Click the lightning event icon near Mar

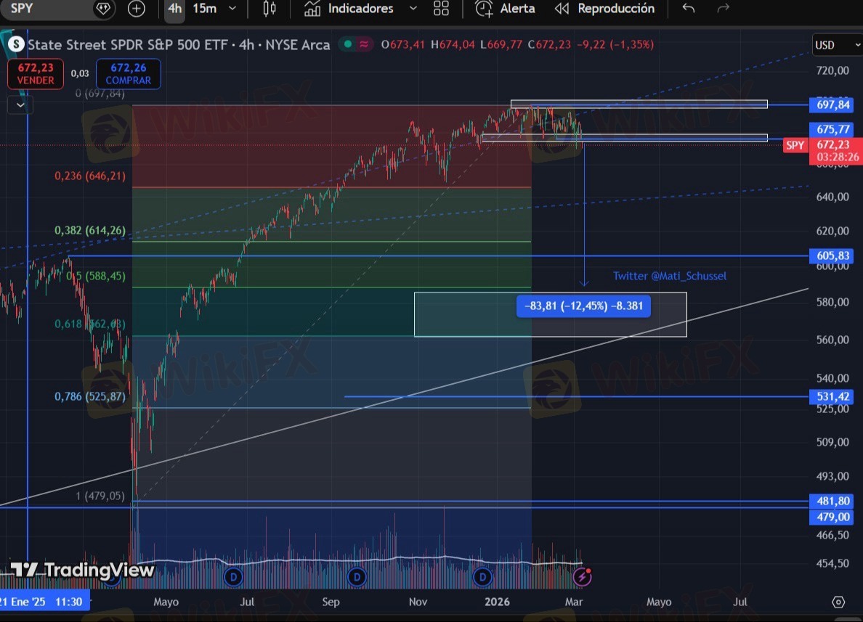coord(583,576)
